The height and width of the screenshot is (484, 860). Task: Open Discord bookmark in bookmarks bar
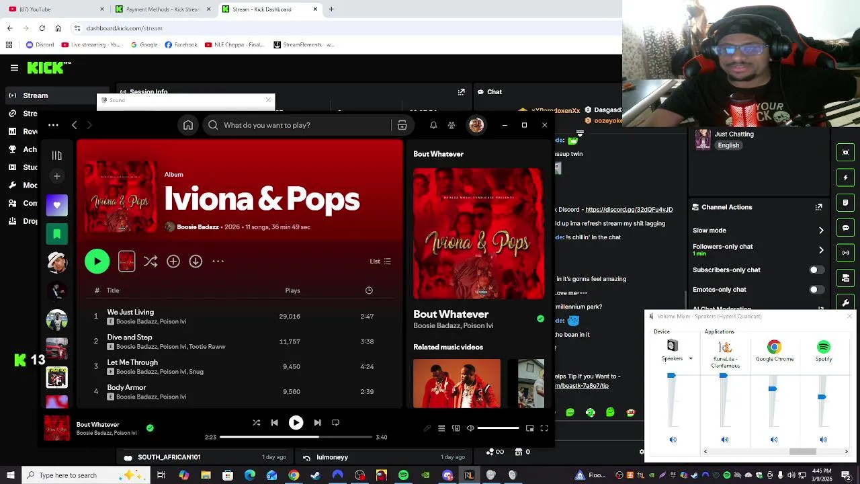pos(40,45)
